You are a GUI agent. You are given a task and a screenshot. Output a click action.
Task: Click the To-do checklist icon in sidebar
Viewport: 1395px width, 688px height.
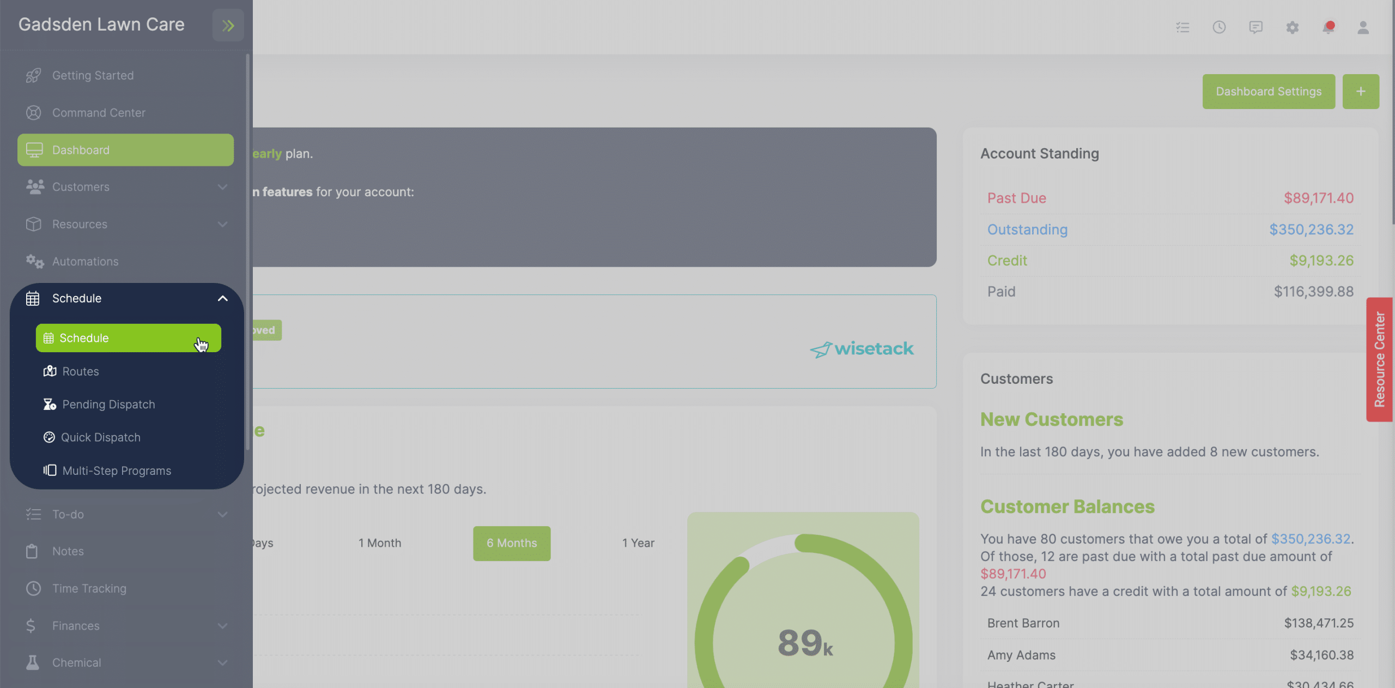[x=33, y=514]
